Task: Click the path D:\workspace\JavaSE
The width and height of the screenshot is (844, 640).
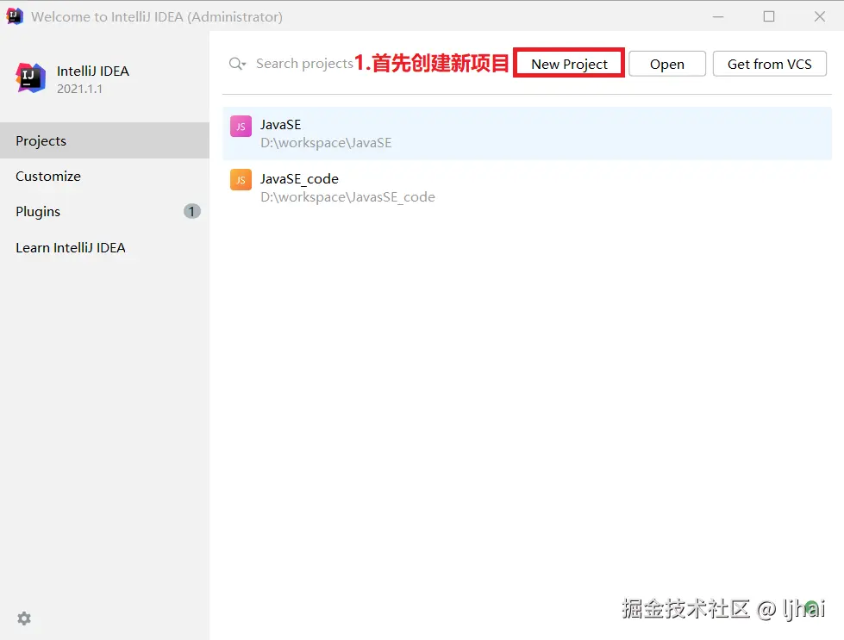Action: tap(326, 143)
